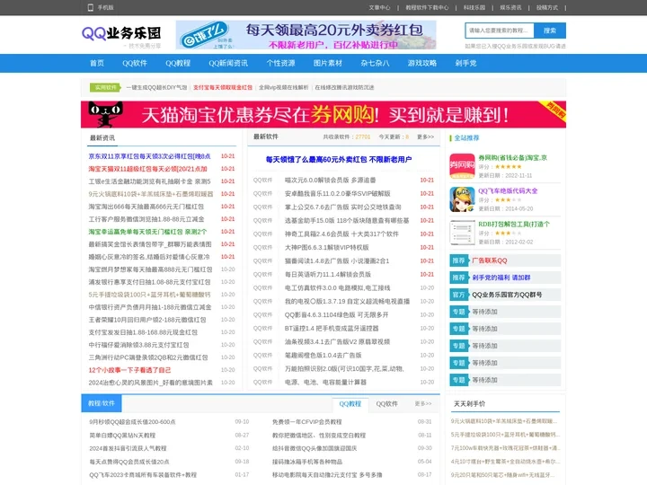Open 剁手党 navigation menu item
This screenshot has height=485, width=647.
tap(465, 63)
